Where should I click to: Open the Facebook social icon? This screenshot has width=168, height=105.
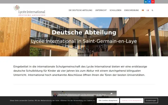tap(149, 2)
